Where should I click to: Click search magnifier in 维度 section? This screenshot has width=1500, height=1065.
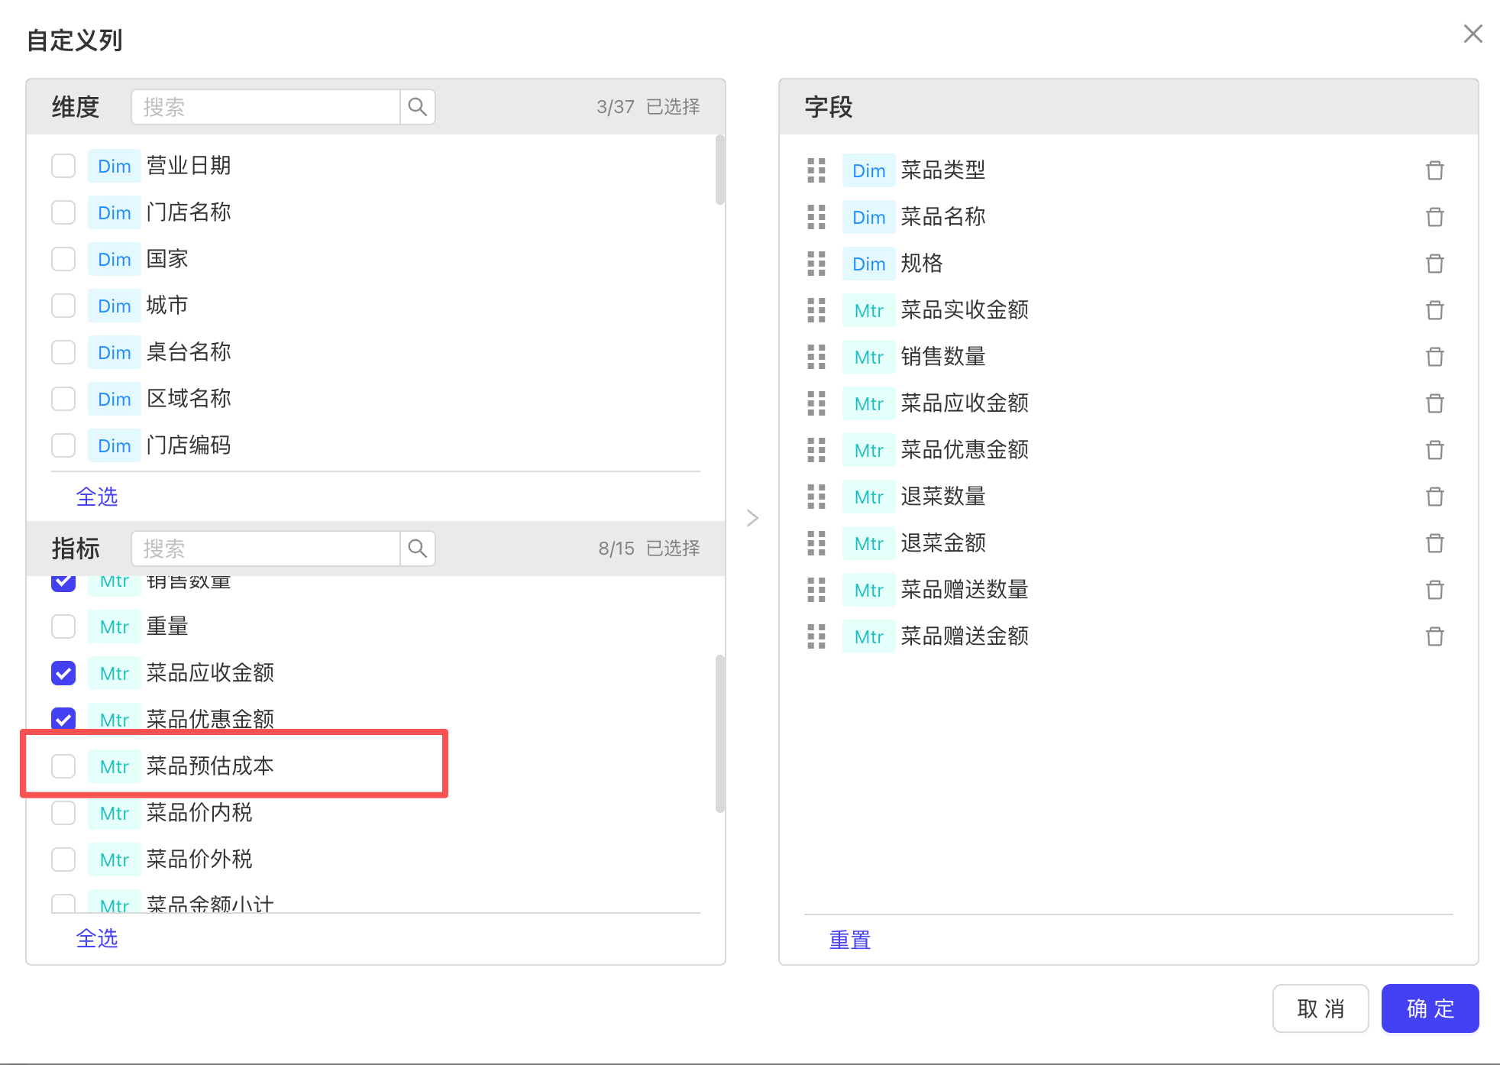click(417, 107)
